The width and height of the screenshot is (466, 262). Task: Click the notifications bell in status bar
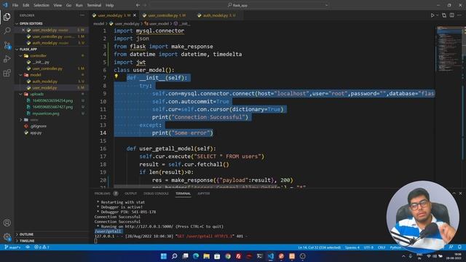[459, 247]
